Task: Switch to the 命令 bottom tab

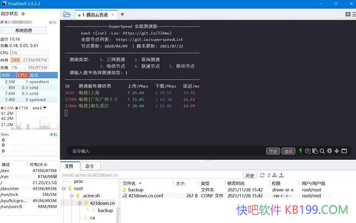Action: coord(90,166)
